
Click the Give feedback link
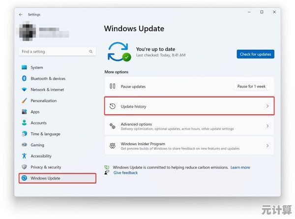(125, 173)
